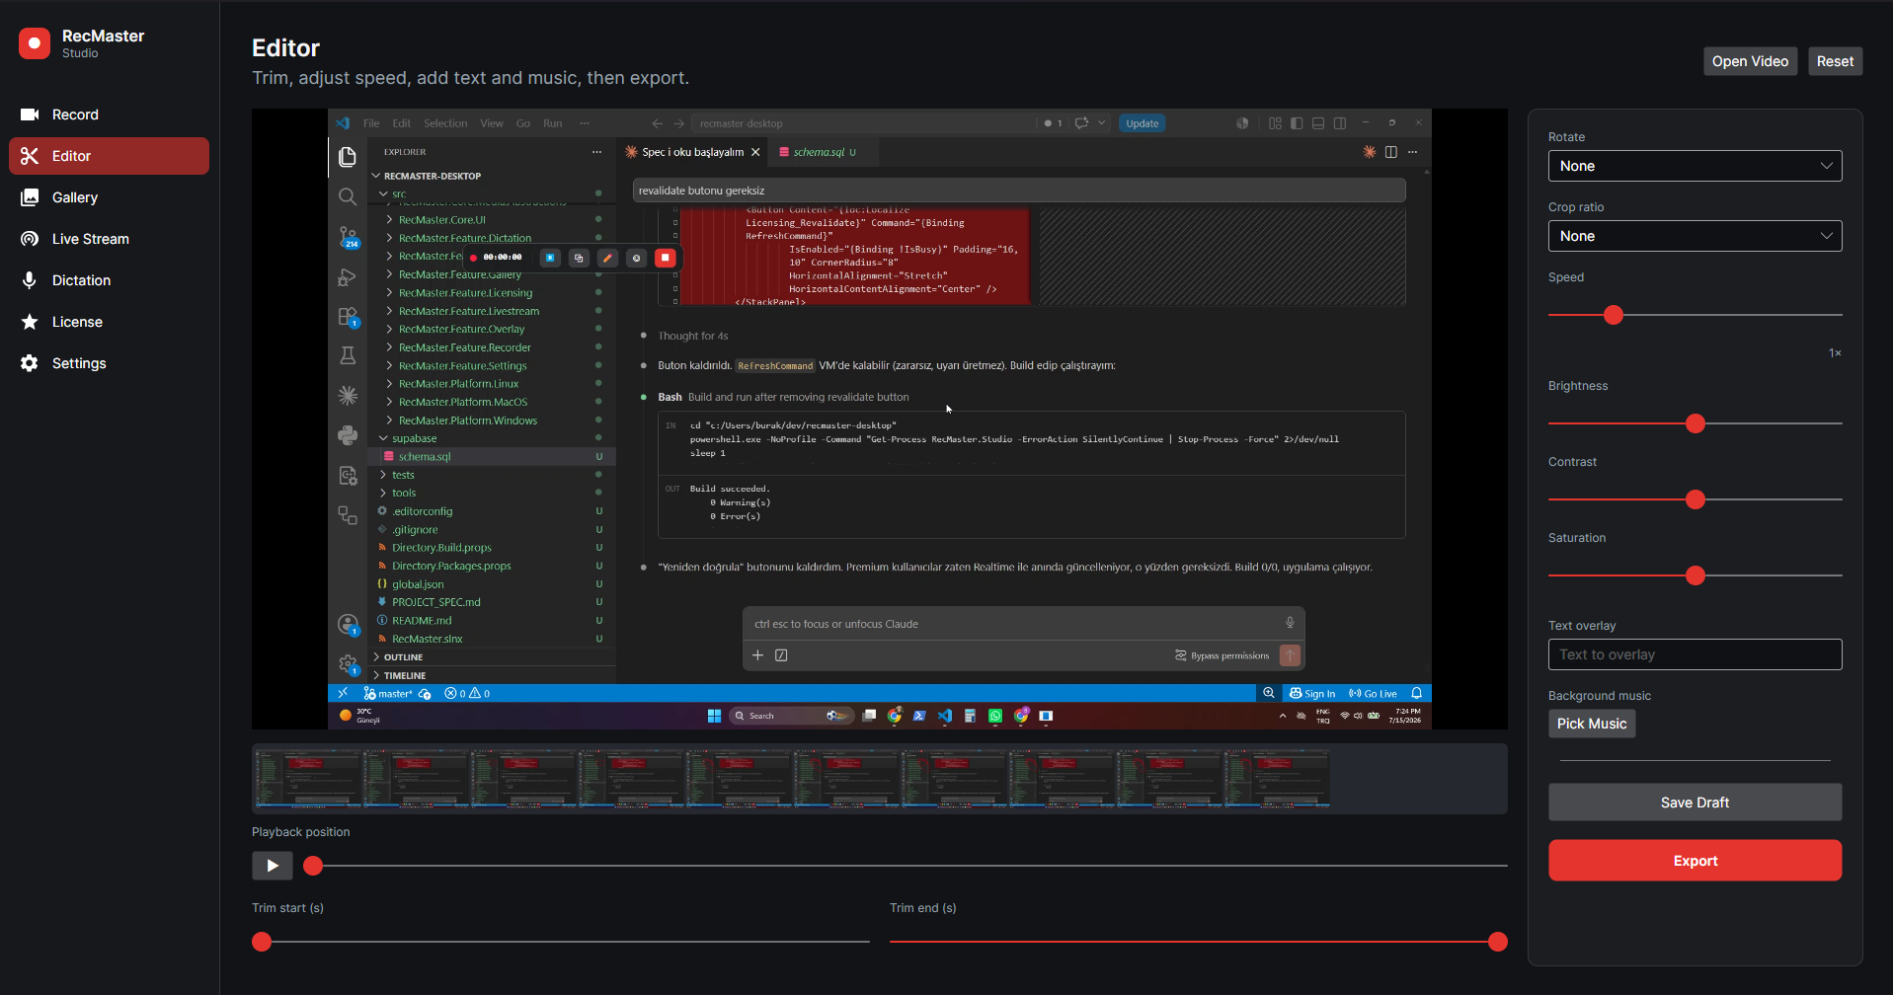Open the Gallery section
Screen dimensions: 1893x995
coord(109,197)
